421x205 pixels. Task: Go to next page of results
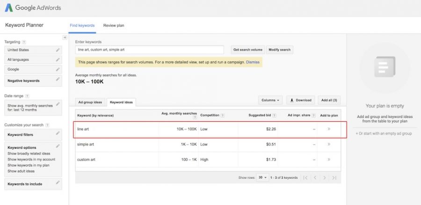click(x=325, y=177)
